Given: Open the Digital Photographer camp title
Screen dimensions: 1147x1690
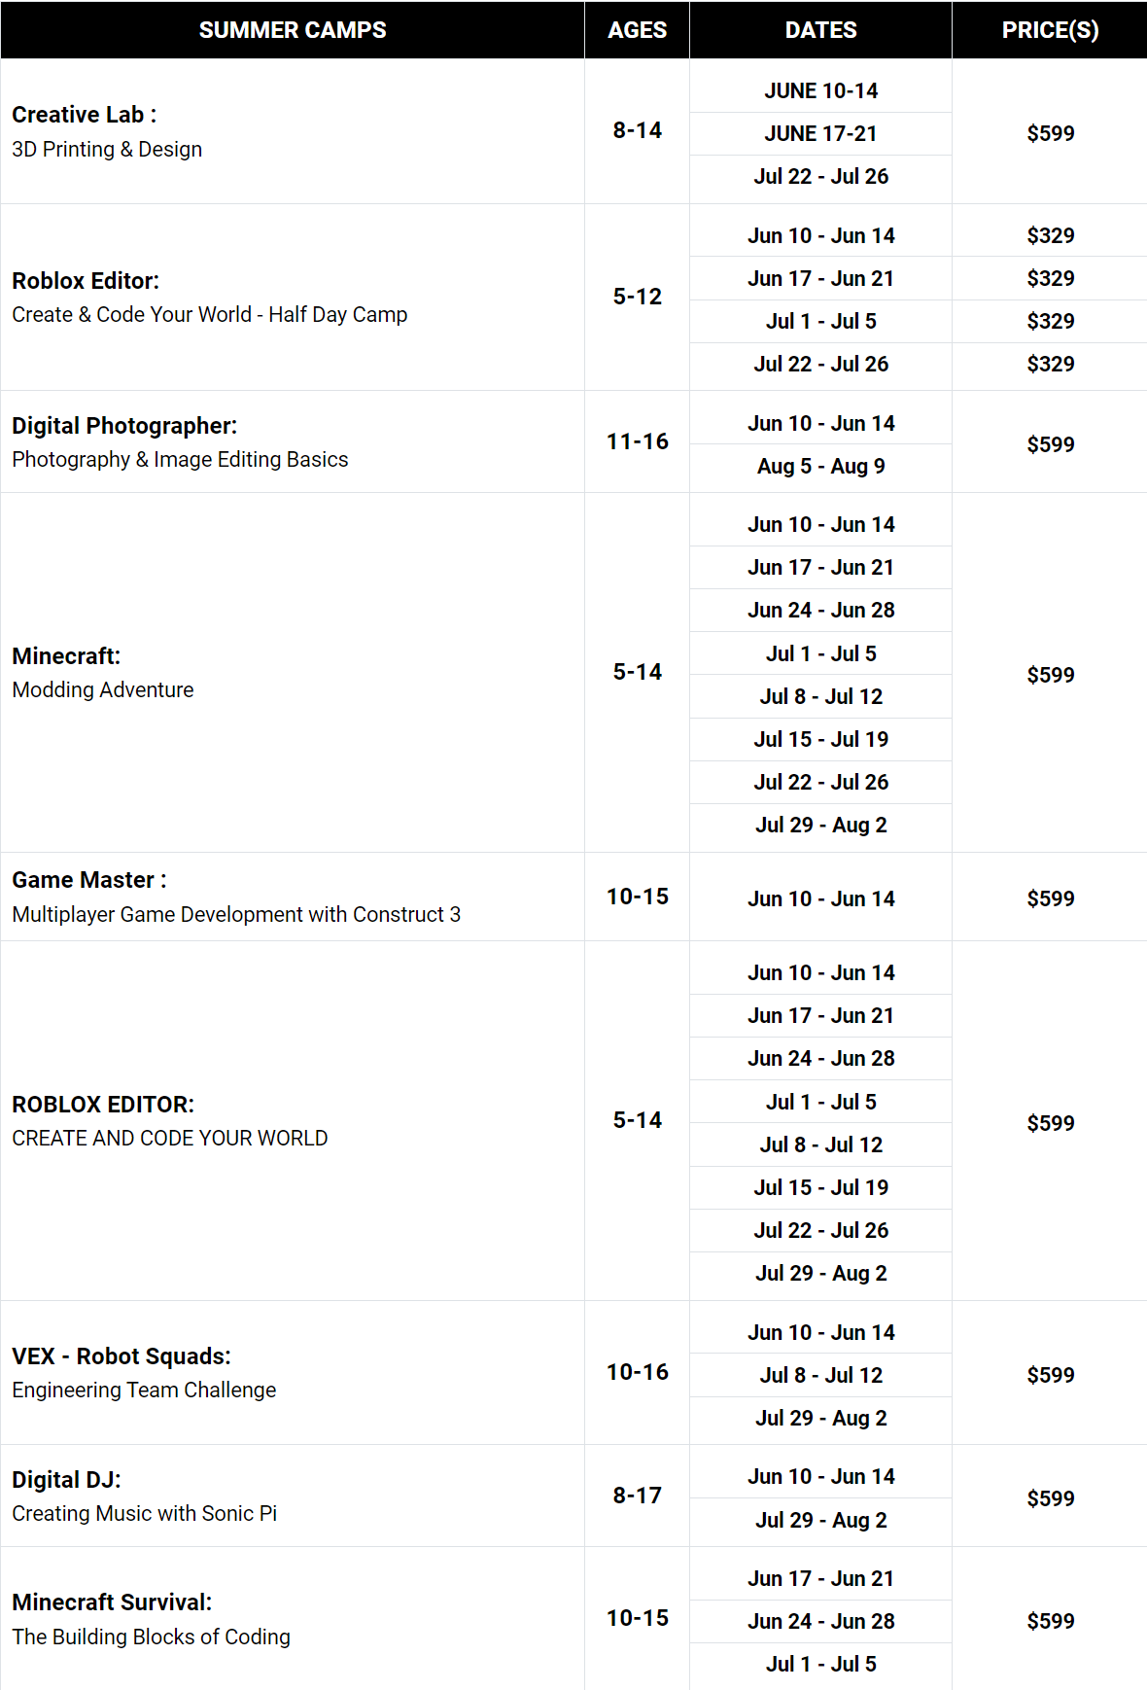Looking at the screenshot, I should 124,426.
